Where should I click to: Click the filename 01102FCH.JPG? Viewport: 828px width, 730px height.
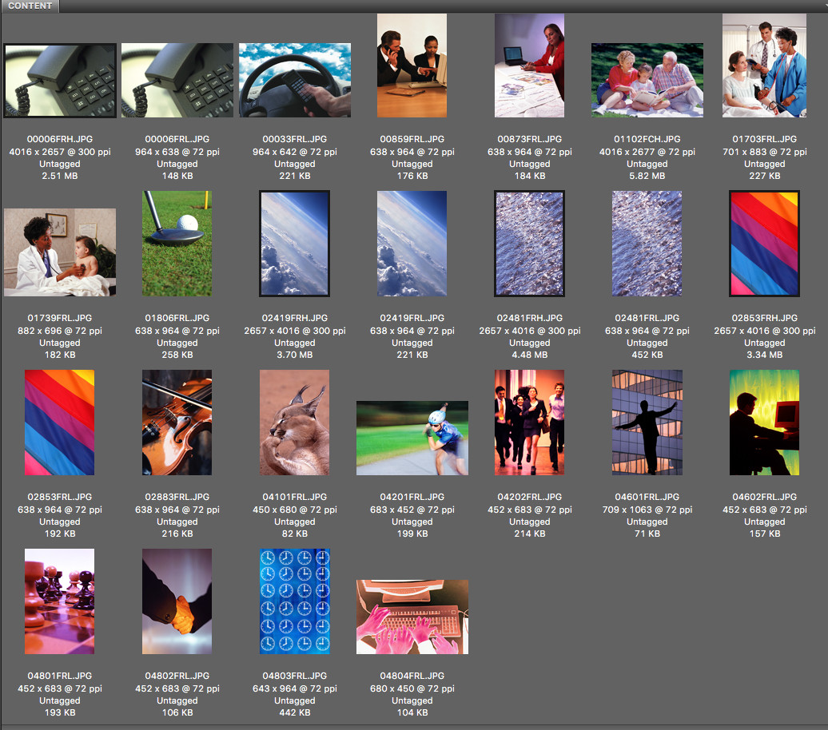coord(647,139)
